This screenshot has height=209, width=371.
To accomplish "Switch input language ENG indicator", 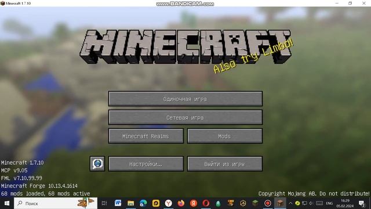I will pos(329,203).
